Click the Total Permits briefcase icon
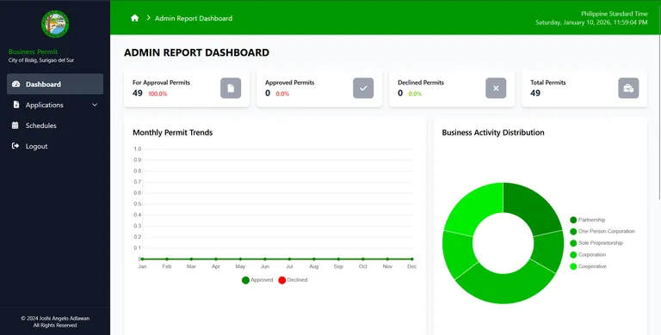The width and height of the screenshot is (661, 335). (x=628, y=88)
